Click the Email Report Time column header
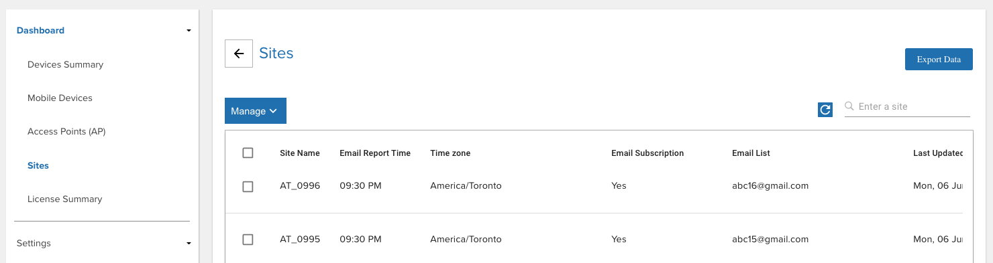This screenshot has width=993, height=263. (375, 153)
